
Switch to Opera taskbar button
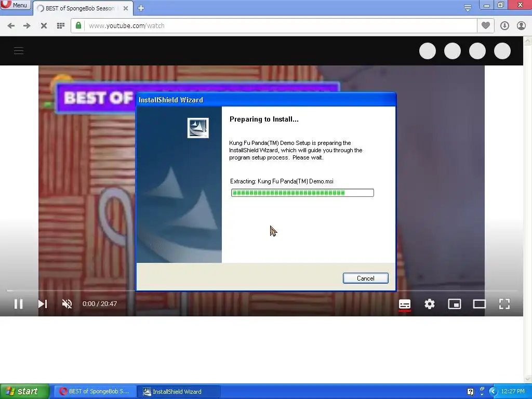click(95, 391)
